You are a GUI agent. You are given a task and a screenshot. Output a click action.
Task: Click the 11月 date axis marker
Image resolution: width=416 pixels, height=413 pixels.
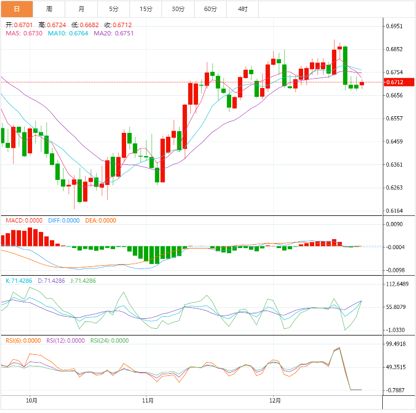pos(148,400)
